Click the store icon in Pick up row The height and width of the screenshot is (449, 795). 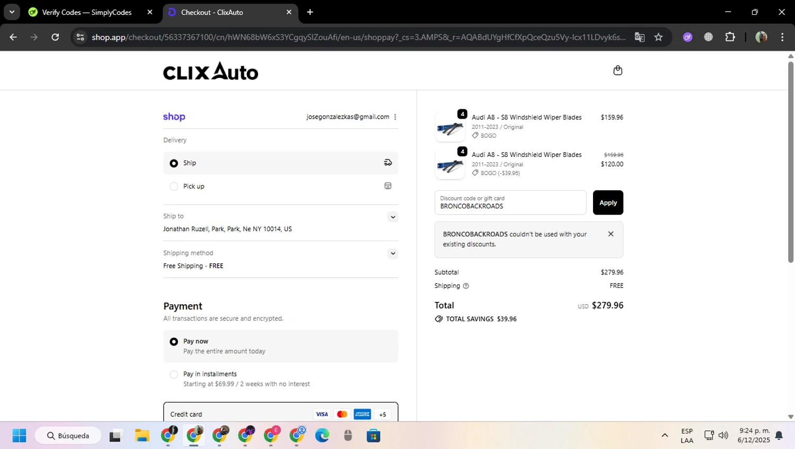pyautogui.click(x=388, y=186)
